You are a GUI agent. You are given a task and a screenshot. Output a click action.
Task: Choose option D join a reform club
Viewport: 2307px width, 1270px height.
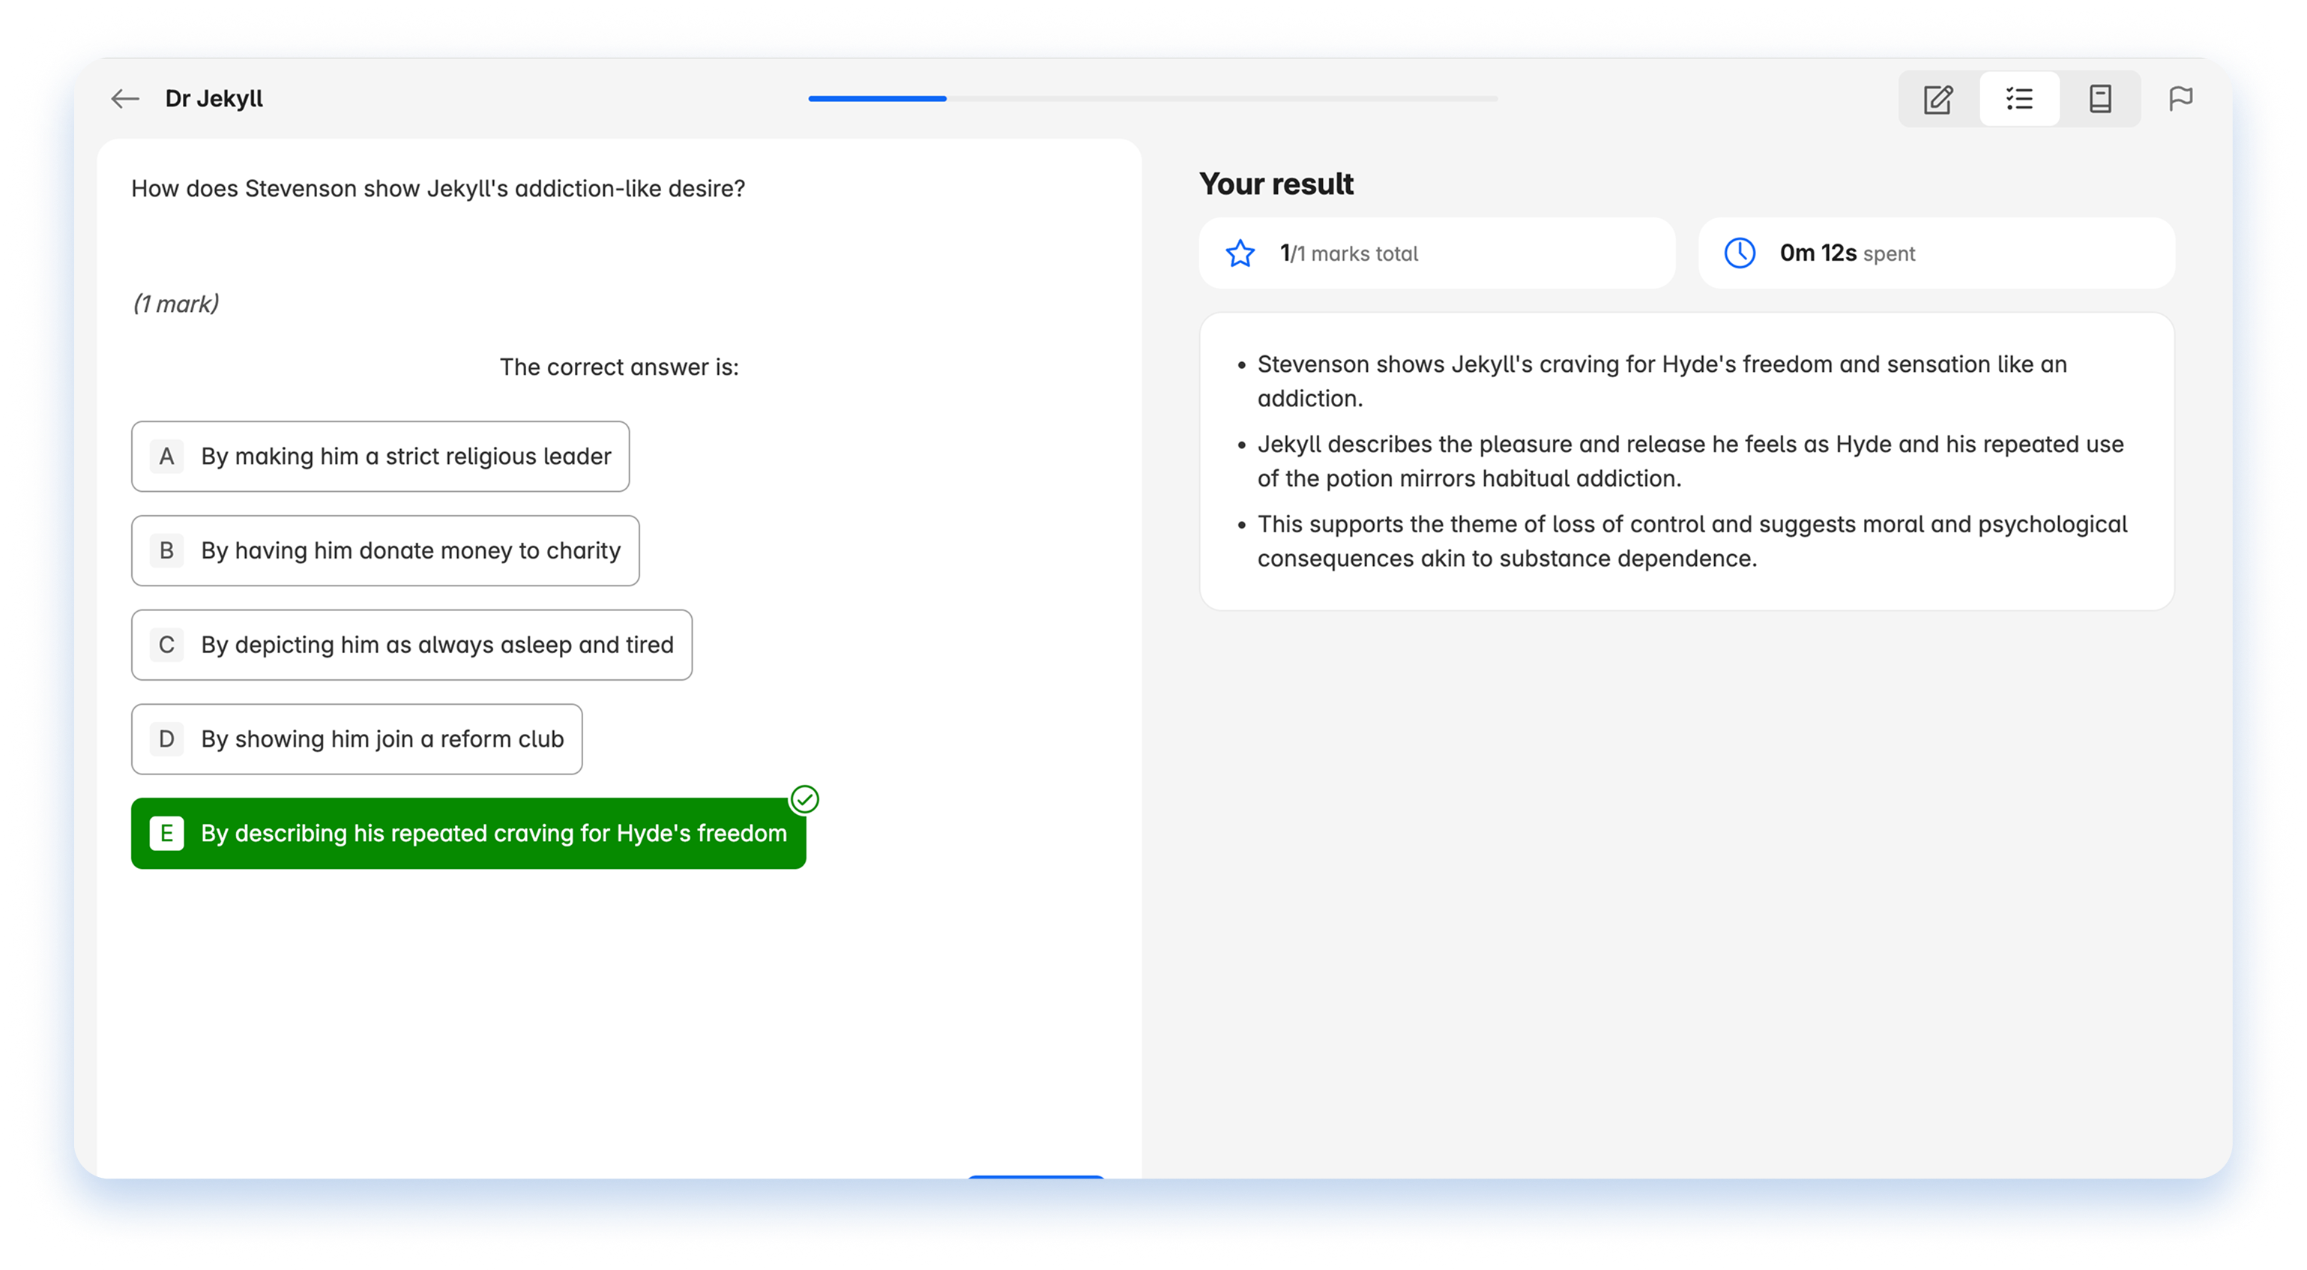357,739
